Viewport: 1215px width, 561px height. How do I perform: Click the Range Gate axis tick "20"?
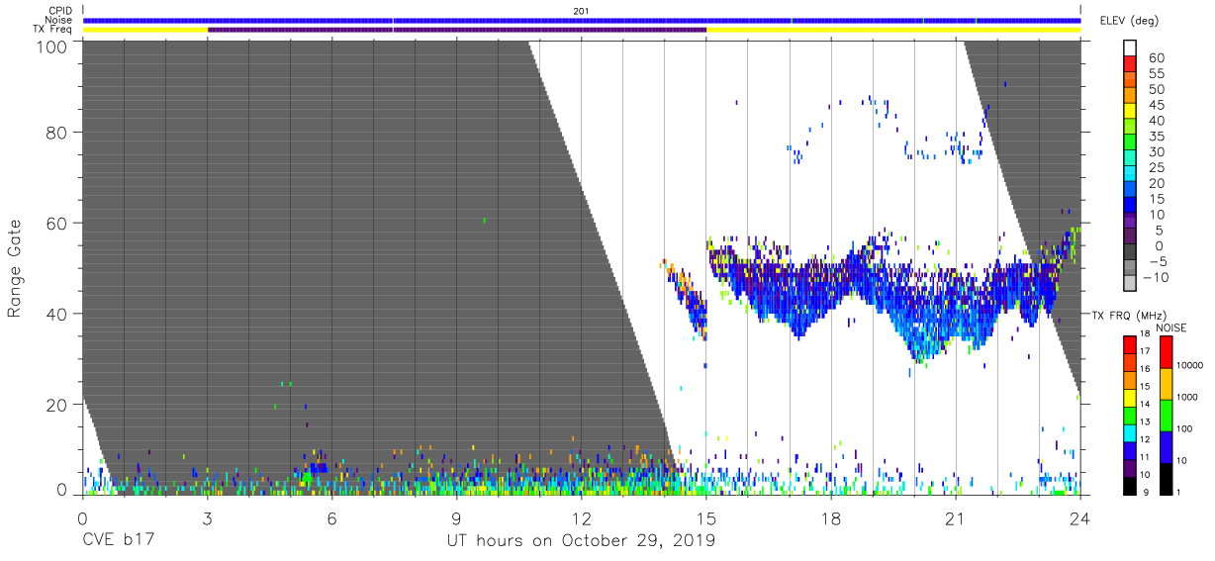click(56, 404)
